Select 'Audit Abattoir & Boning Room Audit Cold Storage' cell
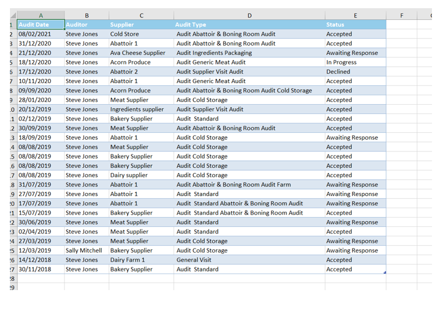Image resolution: width=439 pixels, height=310 pixels. (x=249, y=91)
